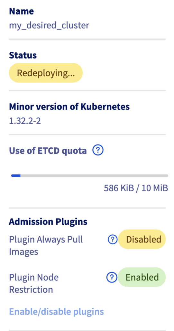Click the Use of ETCD quota label
This screenshot has height=331, width=174.
48,151
